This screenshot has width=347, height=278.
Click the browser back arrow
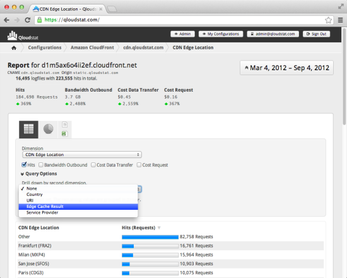7,20
